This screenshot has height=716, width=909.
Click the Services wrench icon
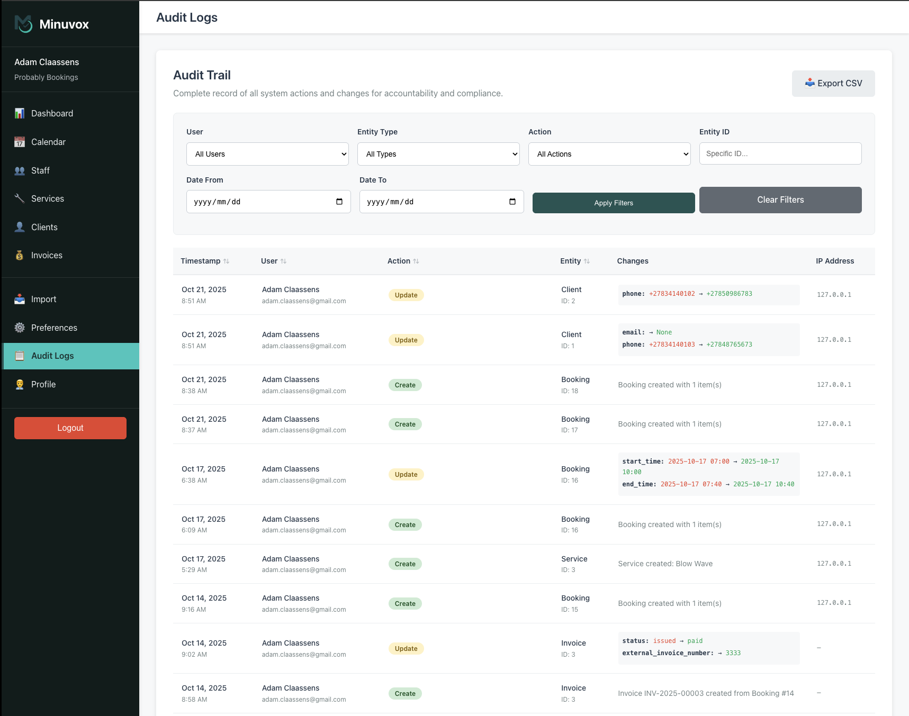tap(20, 198)
